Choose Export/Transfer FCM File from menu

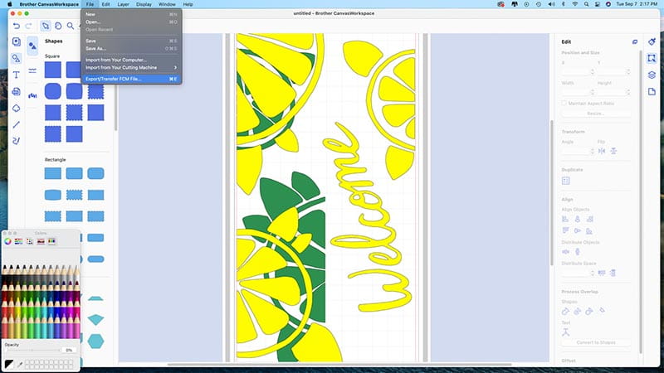point(131,79)
